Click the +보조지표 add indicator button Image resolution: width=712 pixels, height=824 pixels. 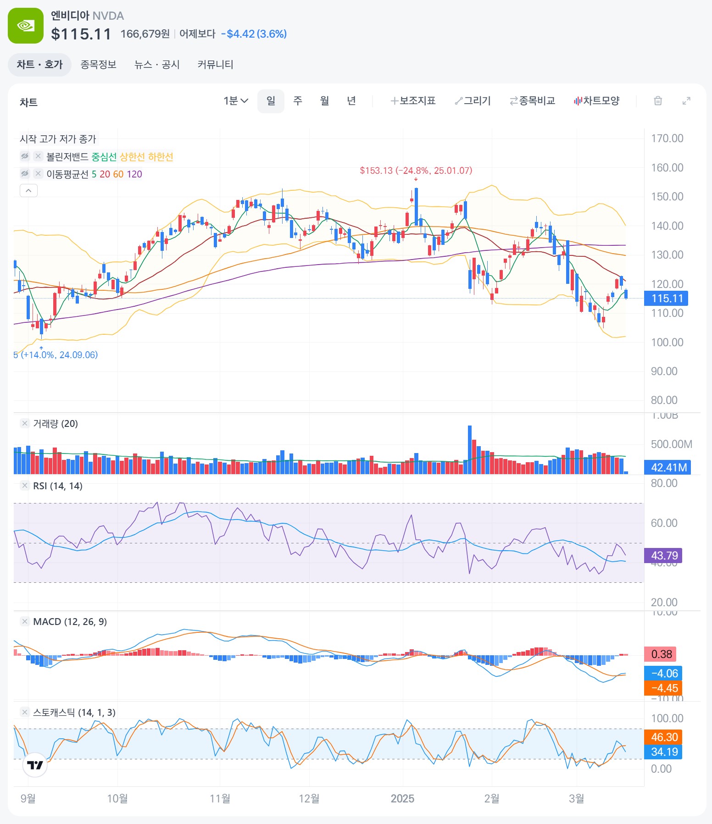point(413,101)
